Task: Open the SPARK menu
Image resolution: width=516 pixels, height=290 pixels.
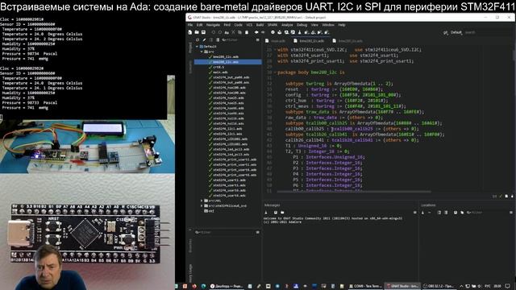Action: coord(273,25)
